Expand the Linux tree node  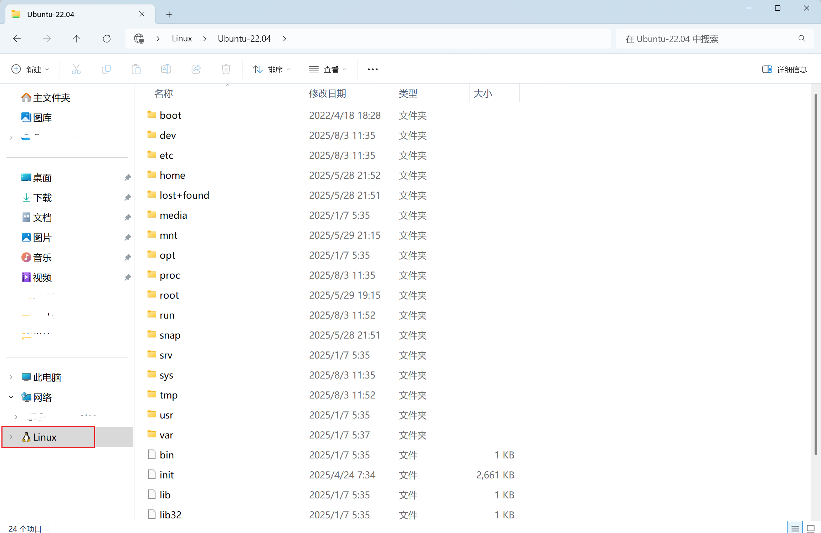click(x=11, y=437)
